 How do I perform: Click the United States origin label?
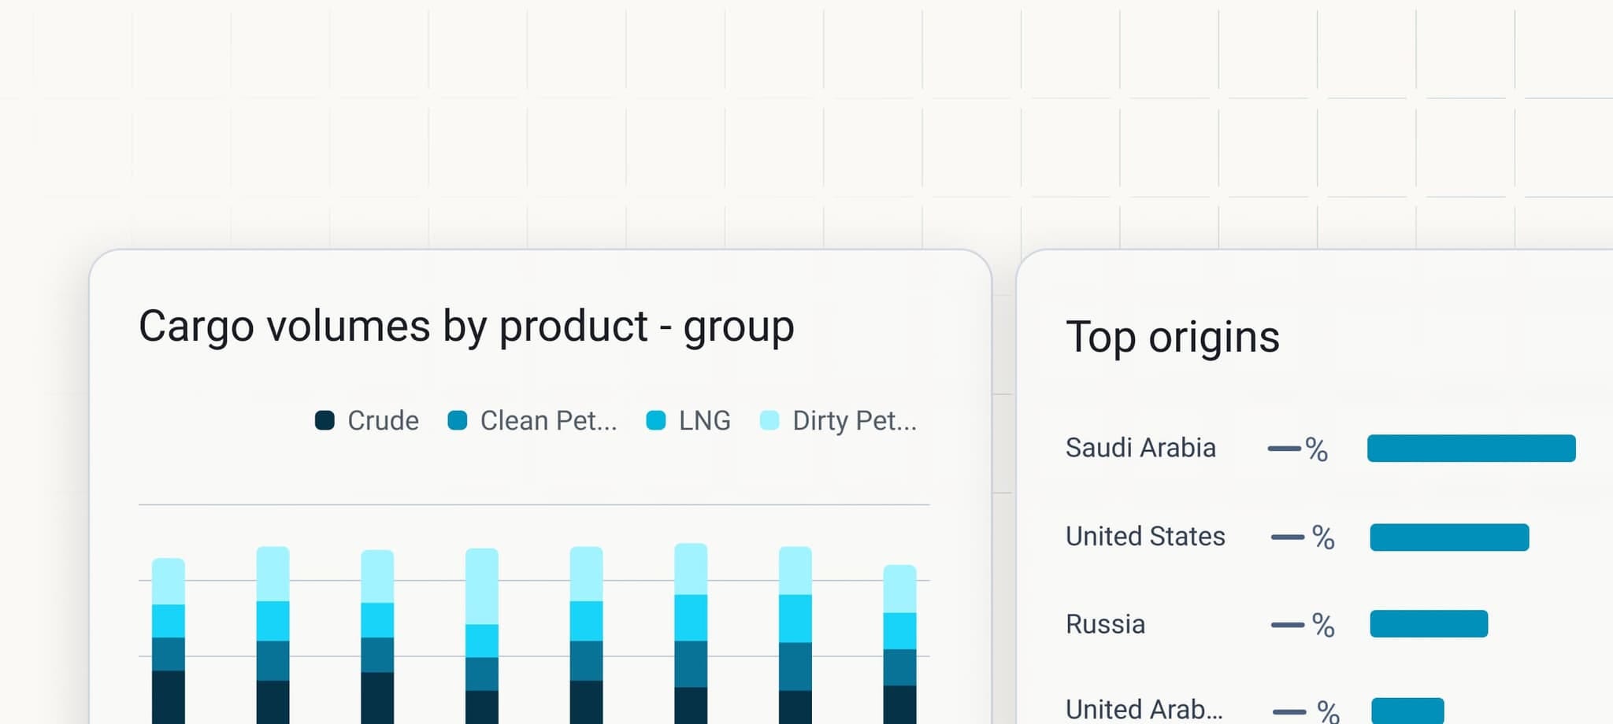pyautogui.click(x=1145, y=537)
